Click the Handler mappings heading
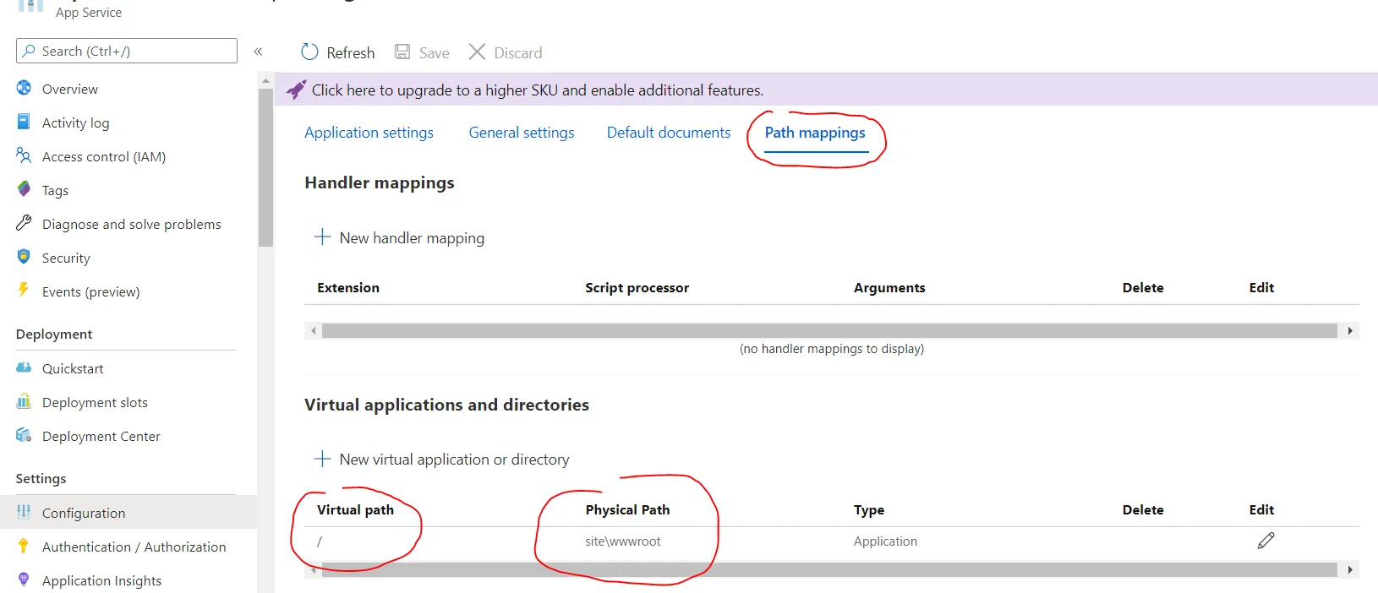The height and width of the screenshot is (593, 1378). tap(380, 182)
